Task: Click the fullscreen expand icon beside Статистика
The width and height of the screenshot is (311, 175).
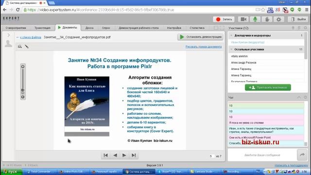Action: pos(222,28)
